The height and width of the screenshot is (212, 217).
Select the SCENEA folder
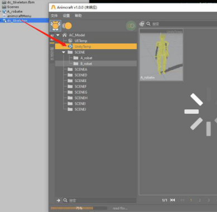tap(81, 69)
